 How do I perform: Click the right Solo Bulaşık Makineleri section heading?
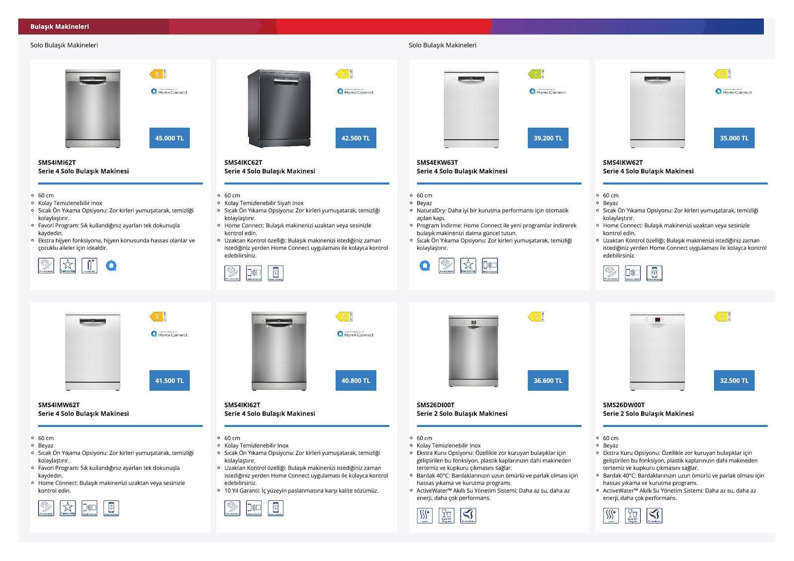pos(443,45)
